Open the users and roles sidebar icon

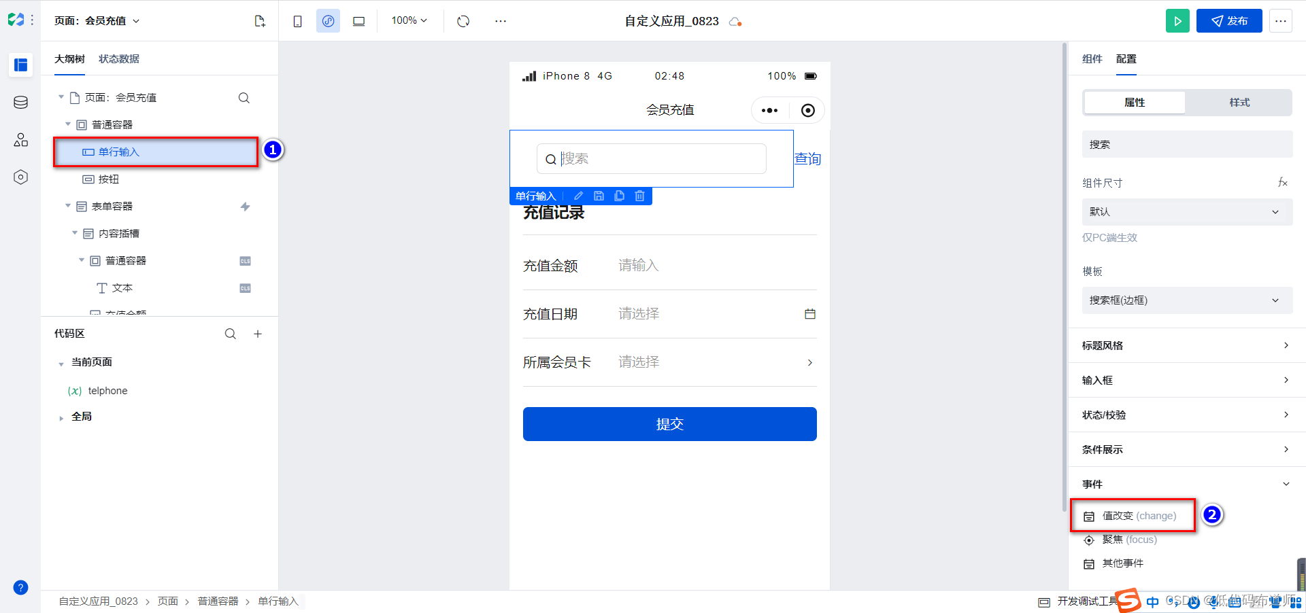point(21,140)
